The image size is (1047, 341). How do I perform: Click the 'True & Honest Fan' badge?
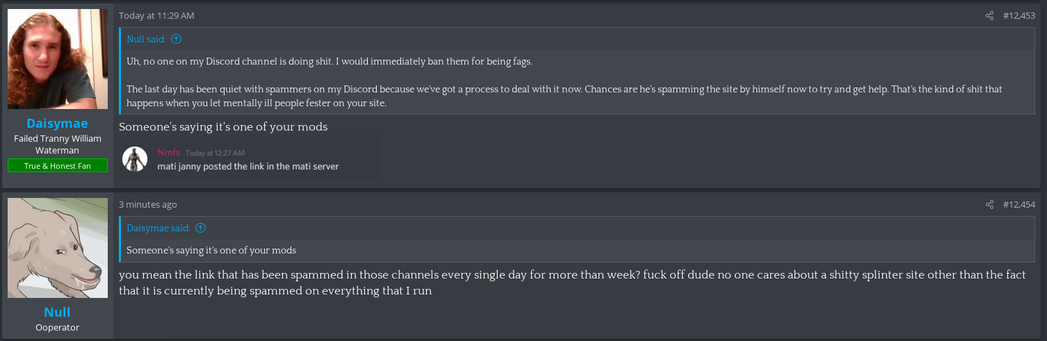click(58, 165)
